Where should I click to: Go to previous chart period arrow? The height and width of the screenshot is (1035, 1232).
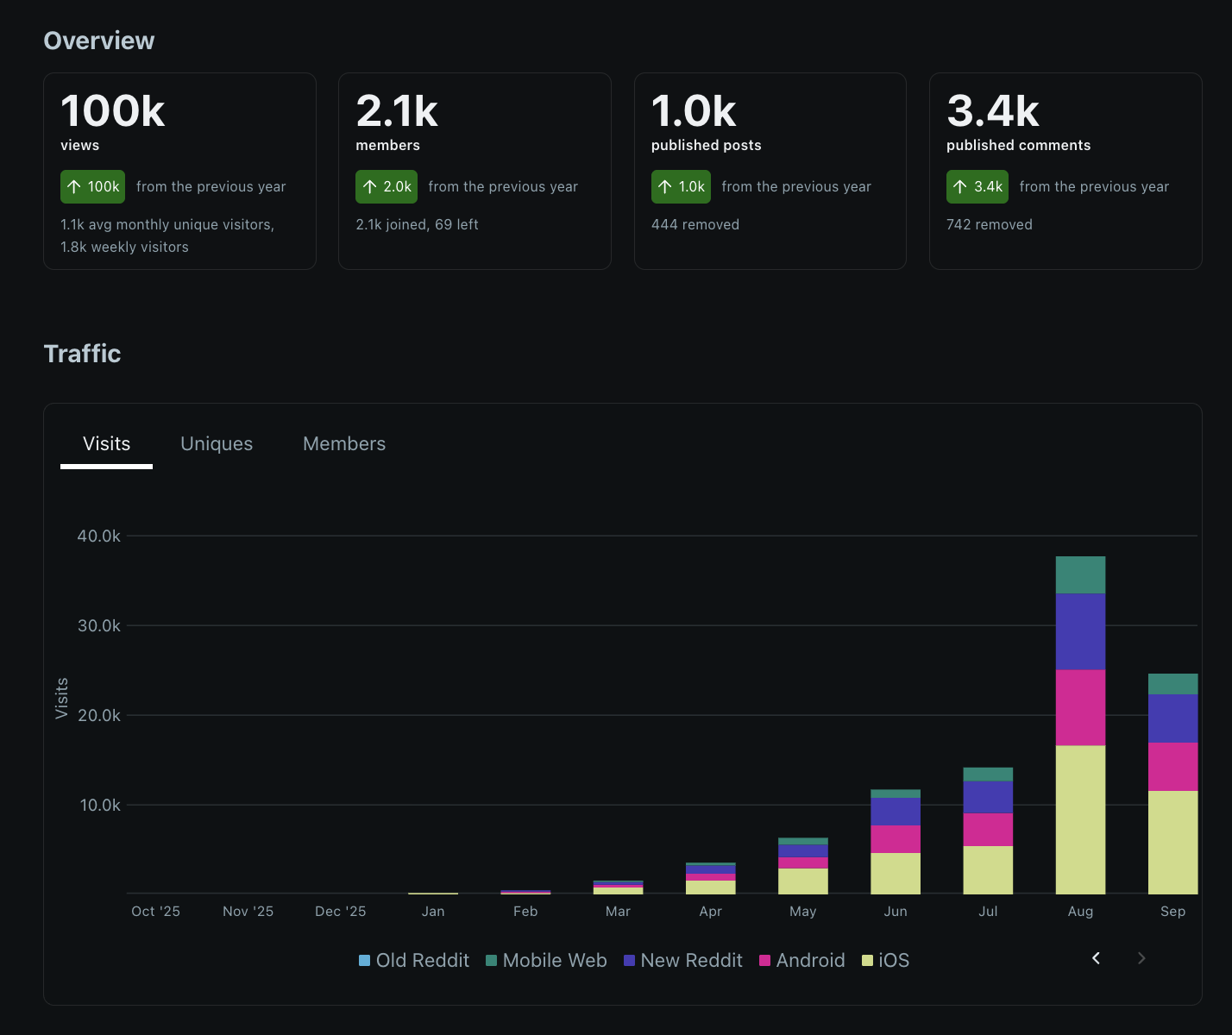tap(1096, 958)
